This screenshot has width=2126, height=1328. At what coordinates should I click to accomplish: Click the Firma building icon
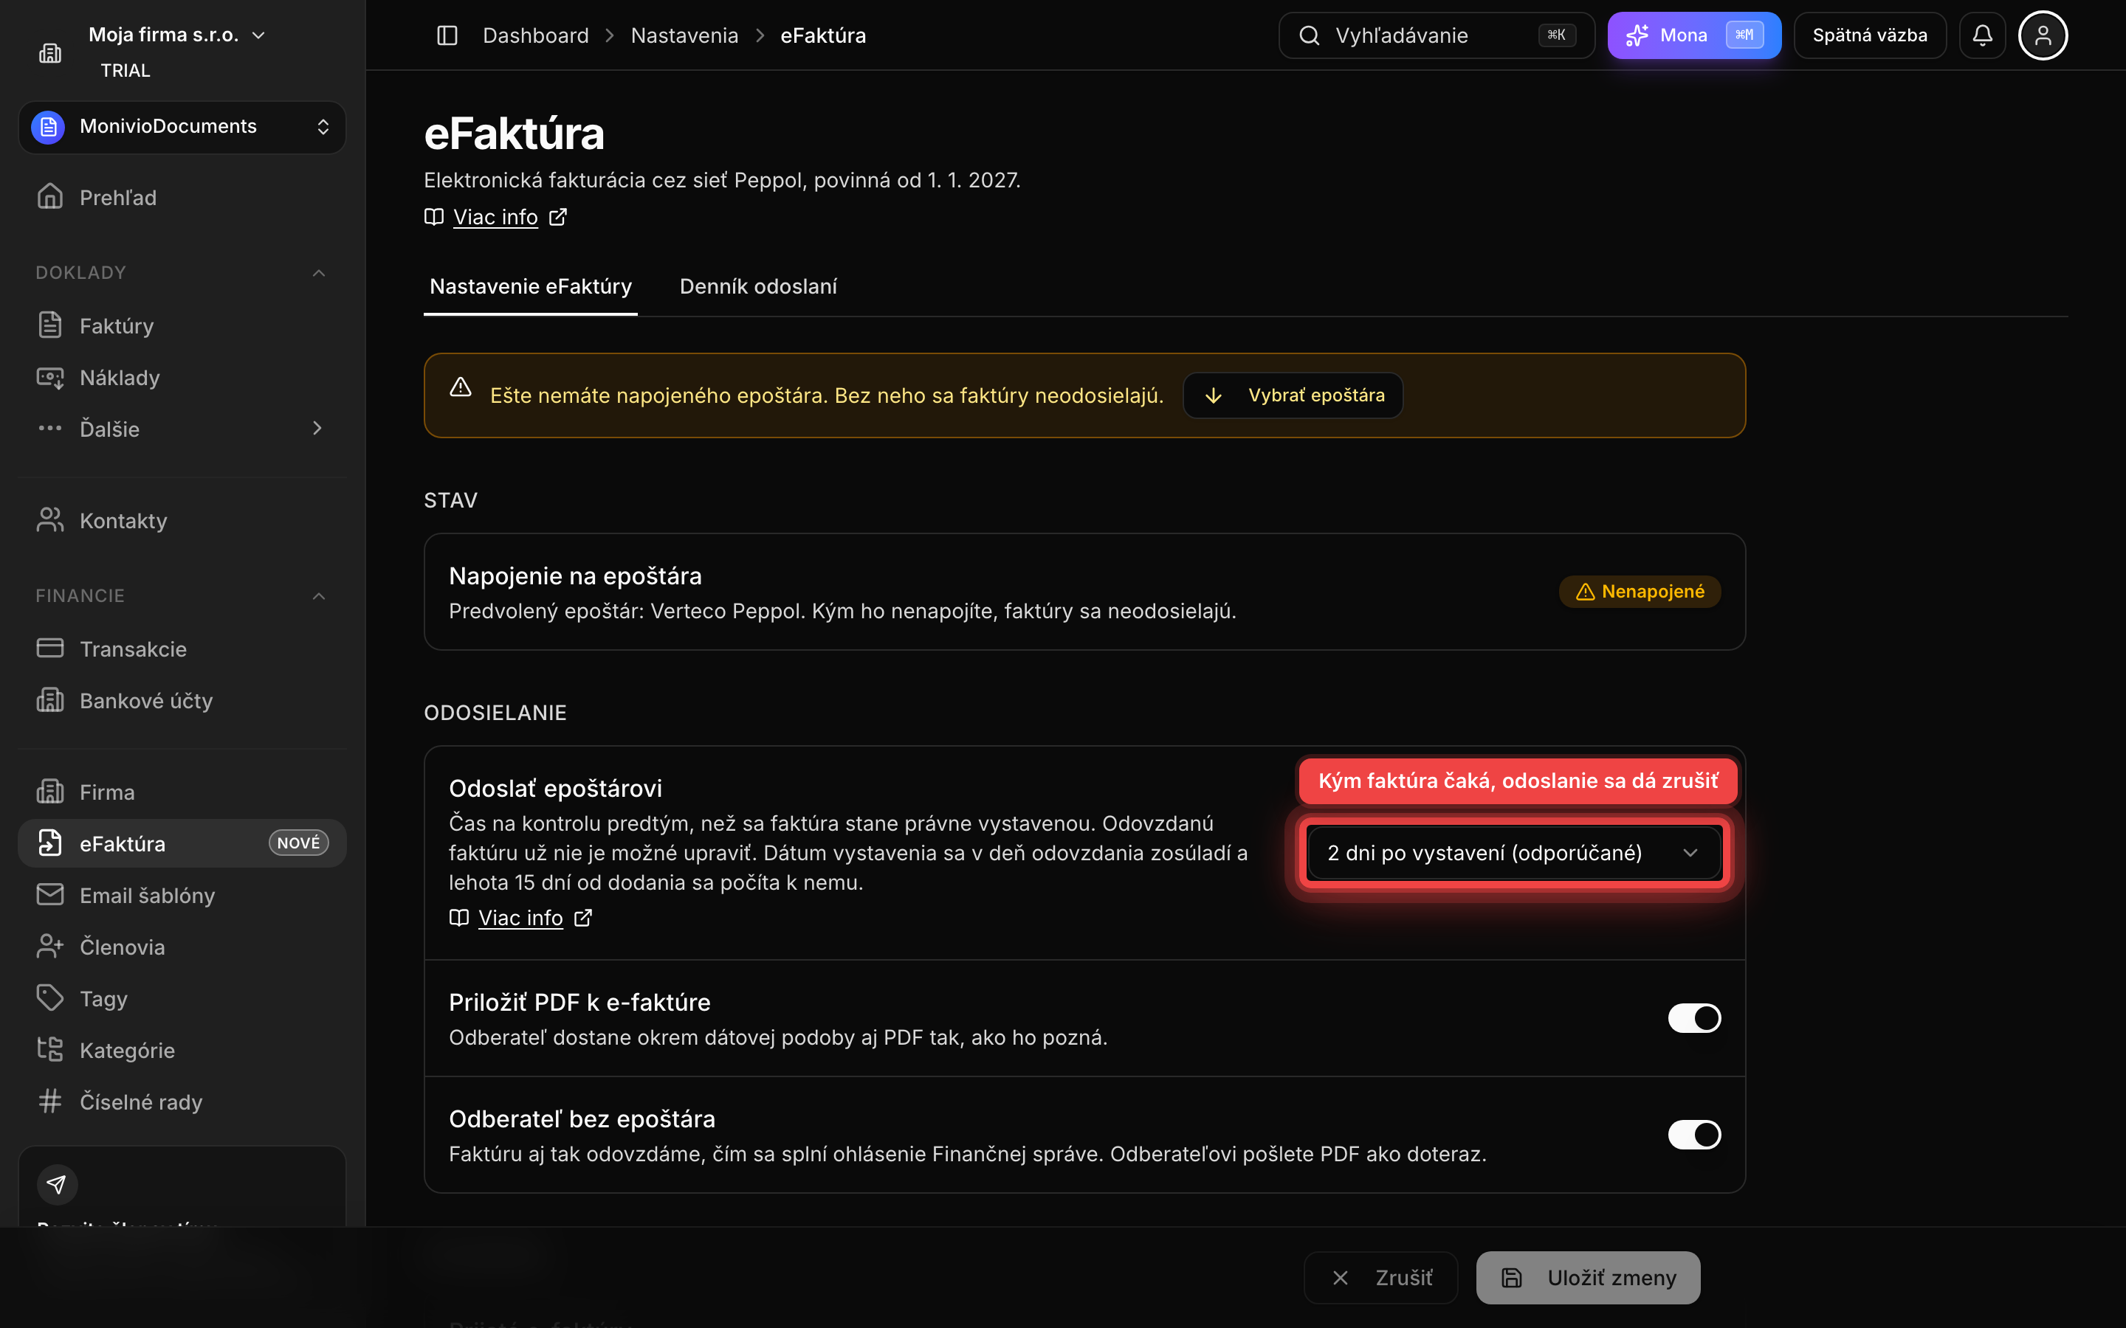(50, 792)
